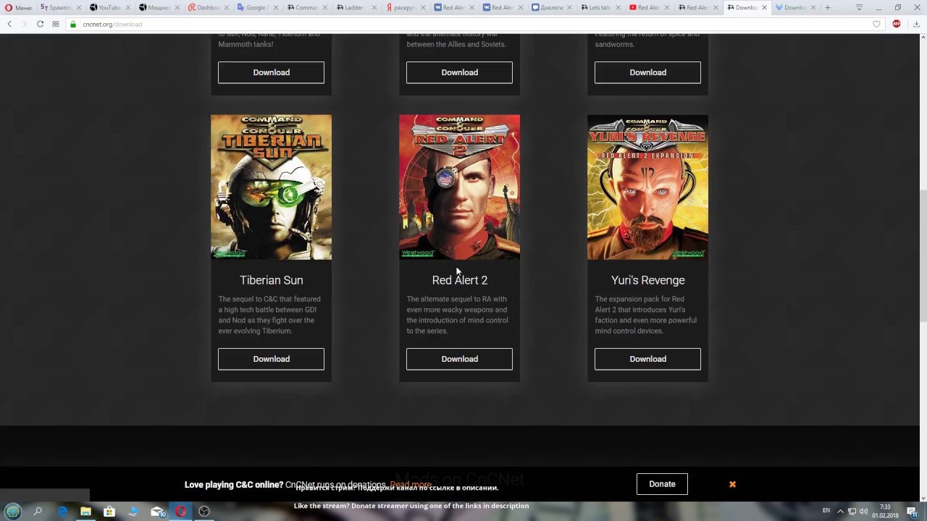Screen dimensions: 927x521
Task: Click the Red Alert 2 cover art
Action: [459, 187]
